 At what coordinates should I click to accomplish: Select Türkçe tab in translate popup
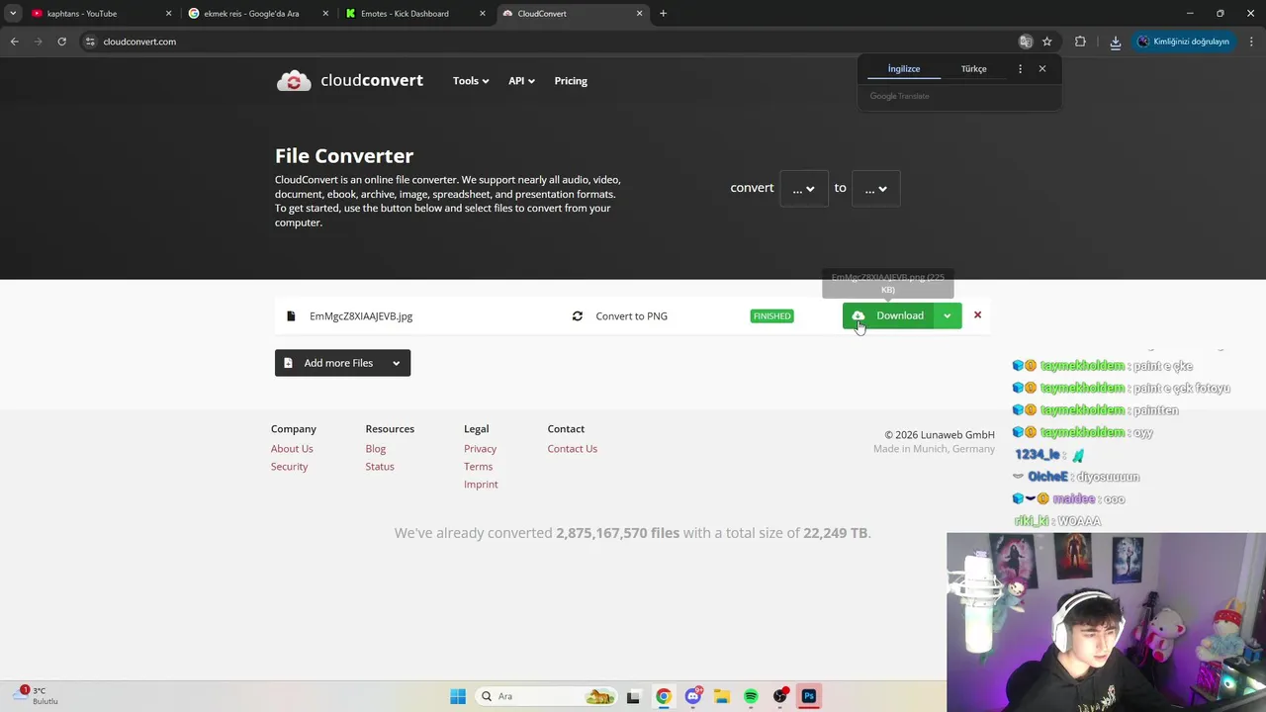click(x=974, y=69)
